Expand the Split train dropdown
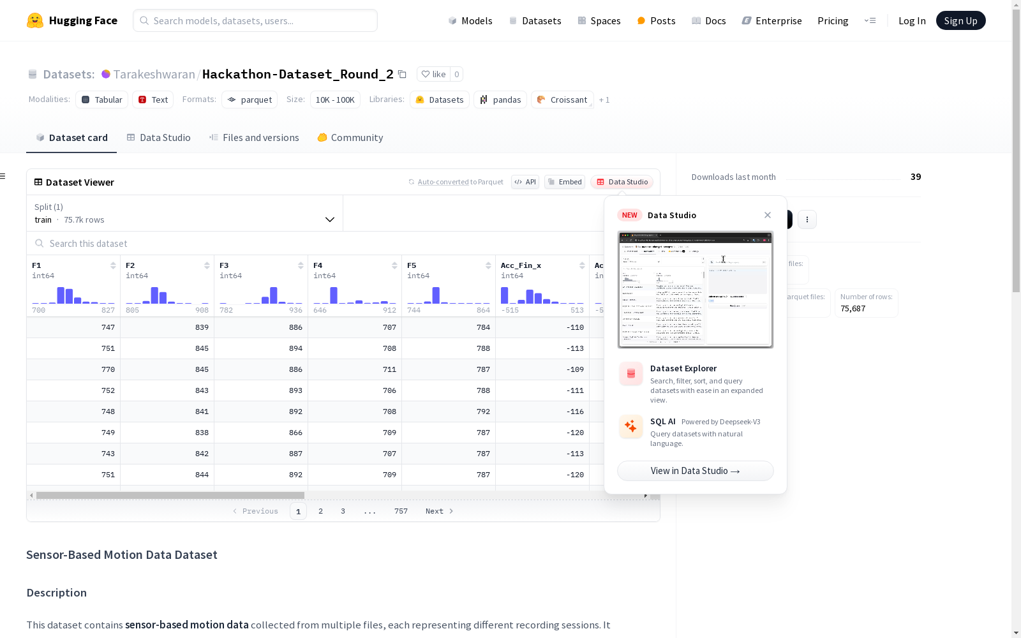The image size is (1021, 638). tap(184, 213)
